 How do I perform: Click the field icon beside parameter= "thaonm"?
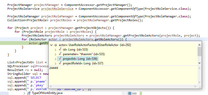pos(60,54)
